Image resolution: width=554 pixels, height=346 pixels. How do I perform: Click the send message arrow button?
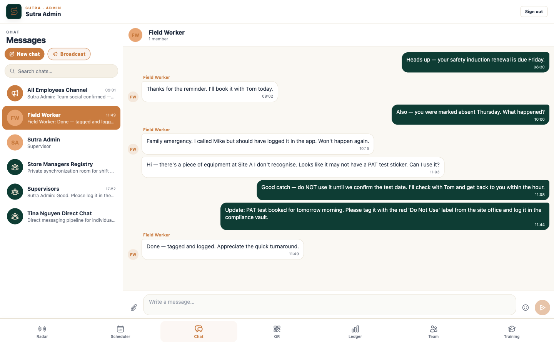click(x=542, y=308)
